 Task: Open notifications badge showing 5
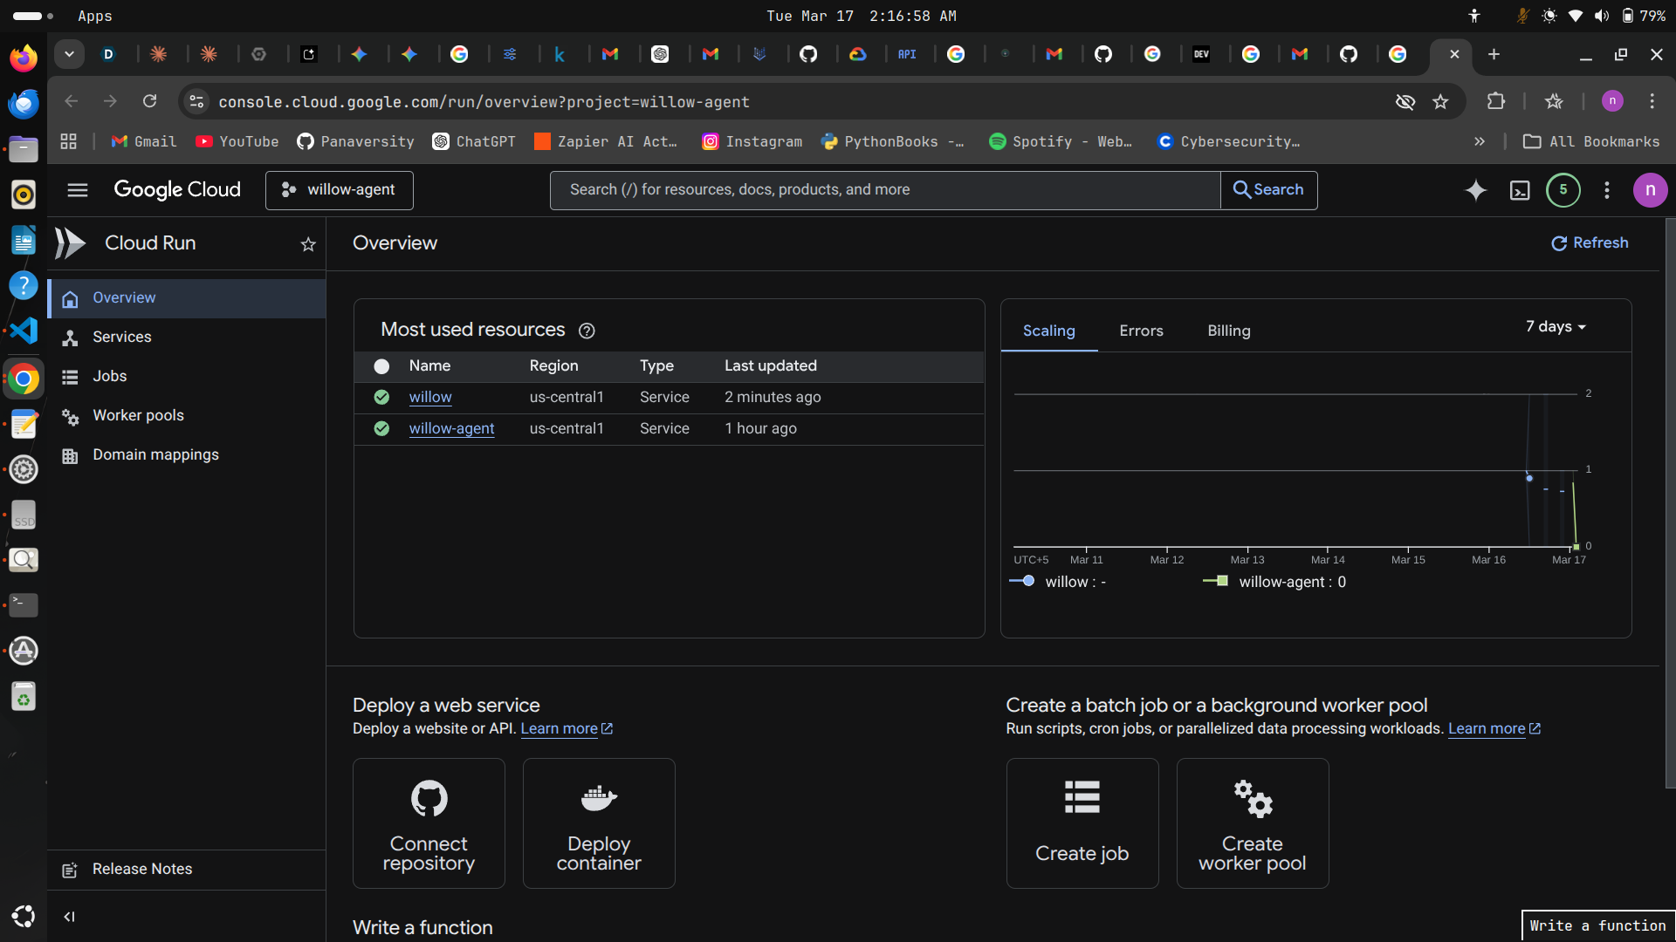click(1563, 190)
